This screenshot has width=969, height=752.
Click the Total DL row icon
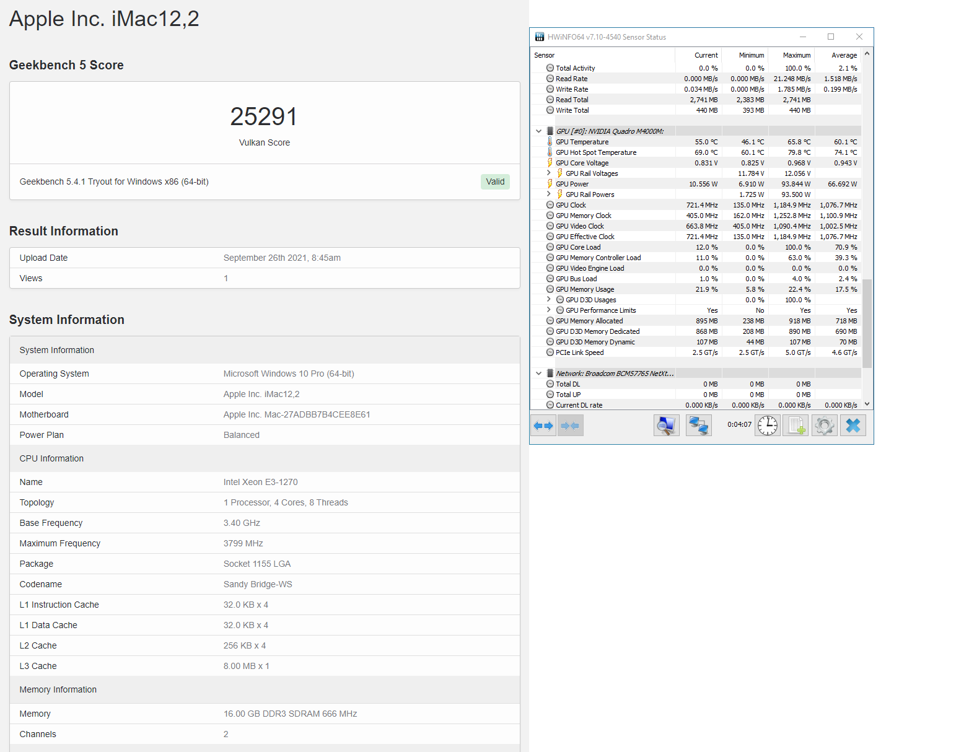pos(550,384)
